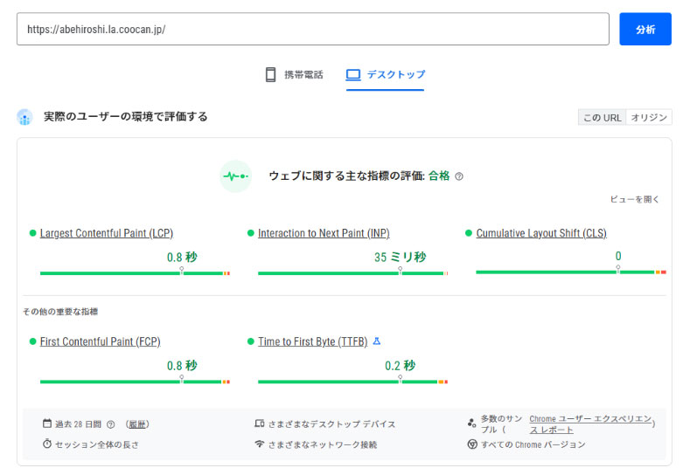Click the LCP distribution bar marker
The image size is (683, 475).
181,272
